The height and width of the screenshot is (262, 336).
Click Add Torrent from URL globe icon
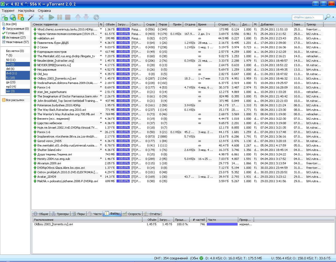[x=13, y=17]
